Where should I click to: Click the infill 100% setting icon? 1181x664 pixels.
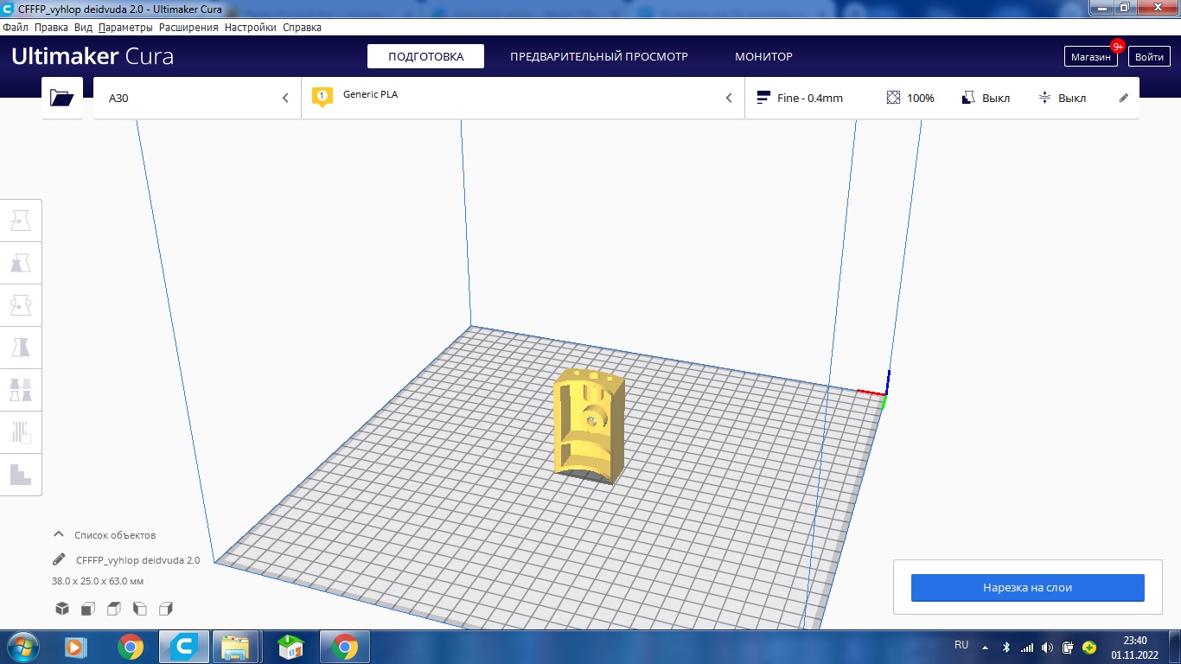(x=910, y=98)
